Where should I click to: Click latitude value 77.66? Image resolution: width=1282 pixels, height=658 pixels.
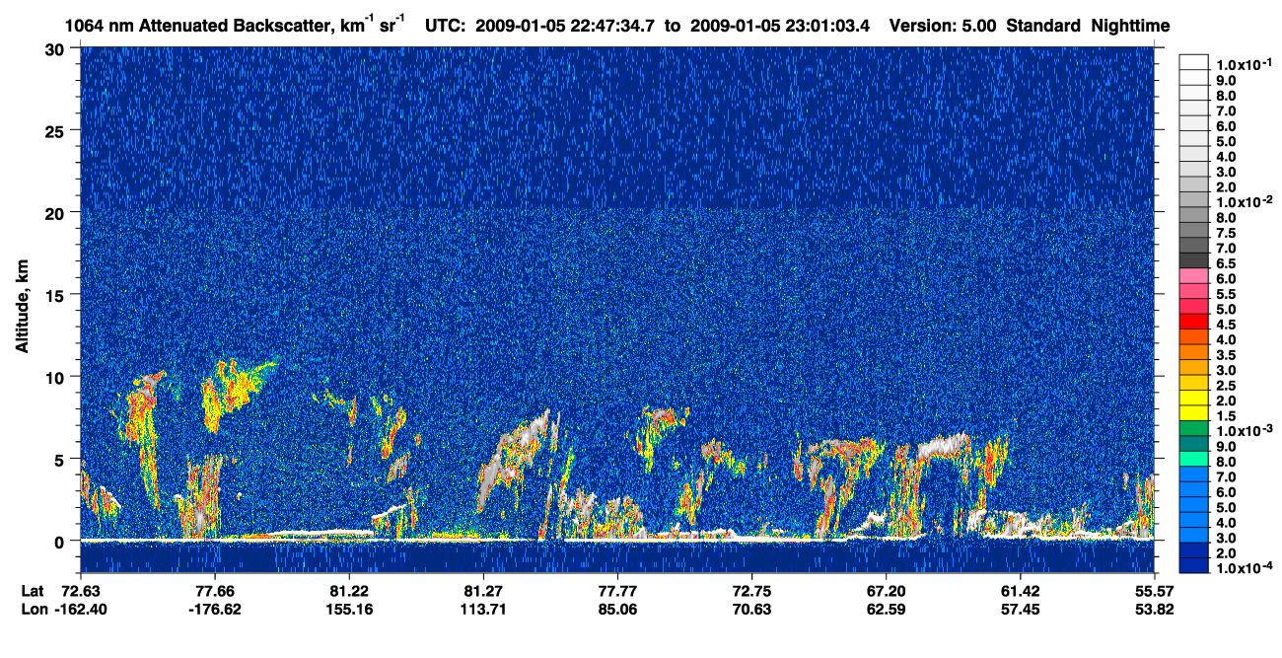click(215, 590)
